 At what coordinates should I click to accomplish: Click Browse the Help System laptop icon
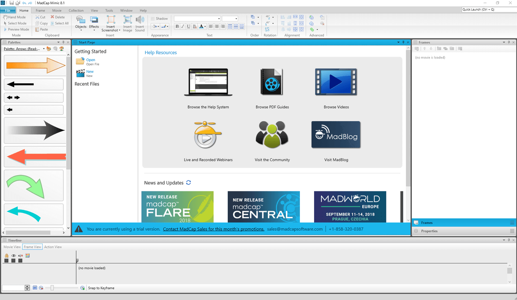click(x=208, y=82)
